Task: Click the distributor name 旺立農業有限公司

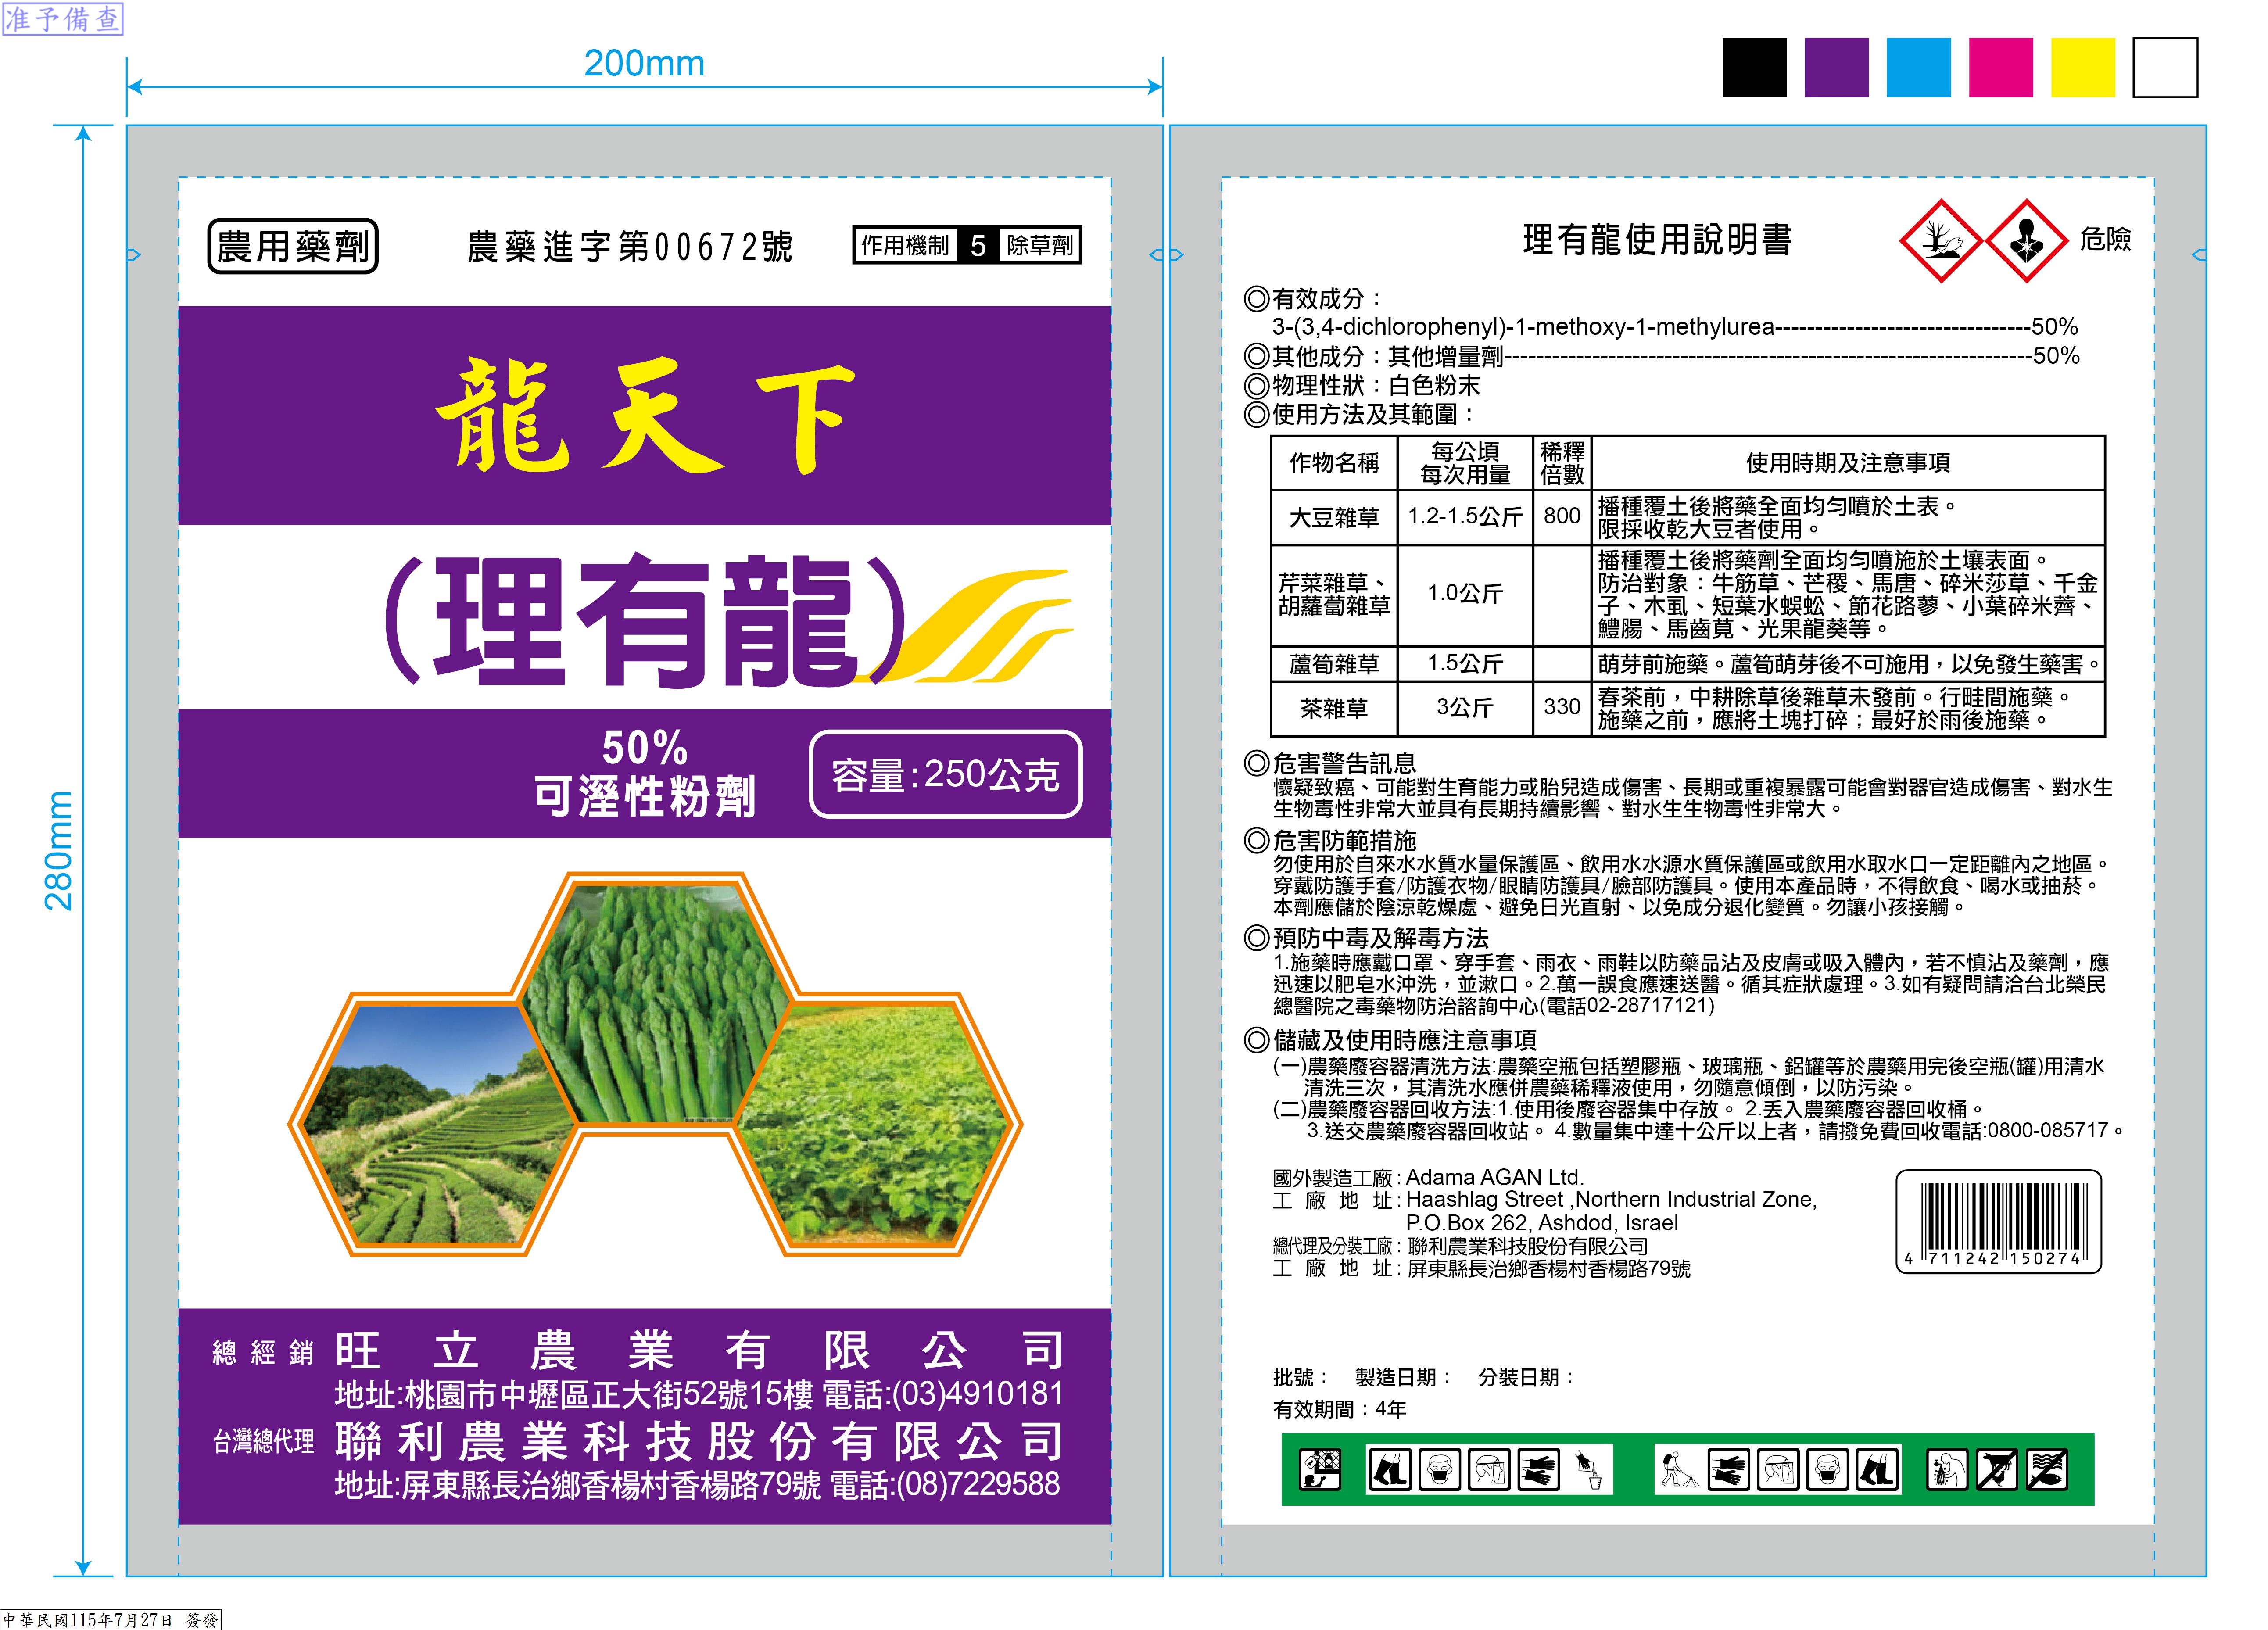Action: coord(699,1350)
